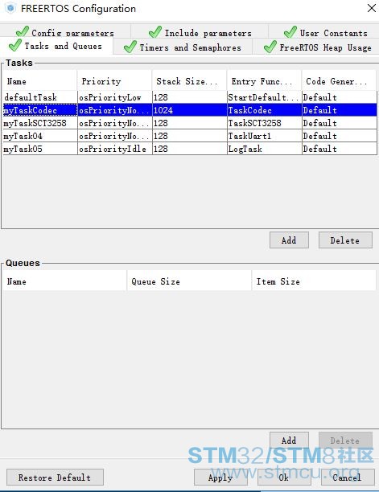Image resolution: width=379 pixels, height=492 pixels.
Task: Close the FREERTOS Configuration dialog
Action: (x=372, y=9)
